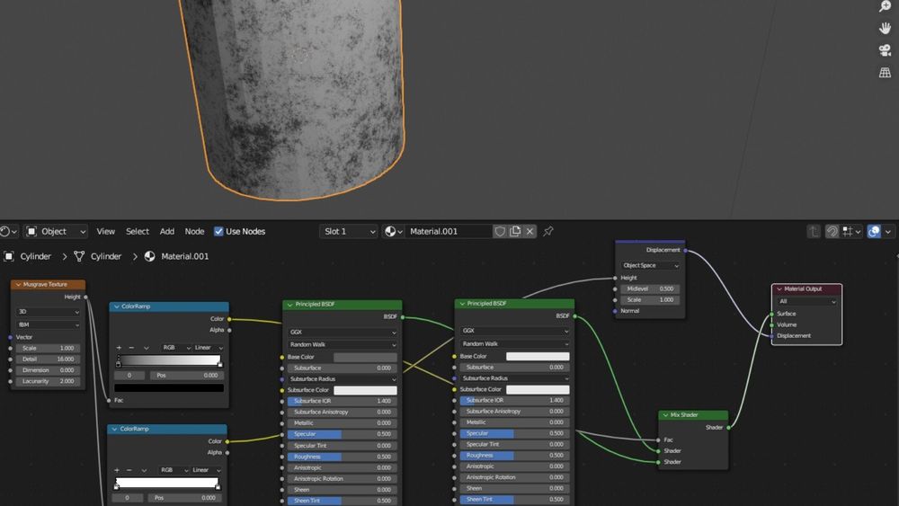Image resolution: width=899 pixels, height=506 pixels.
Task: Click left Principled BSDF Subsurface Color swatch
Action: click(365, 390)
